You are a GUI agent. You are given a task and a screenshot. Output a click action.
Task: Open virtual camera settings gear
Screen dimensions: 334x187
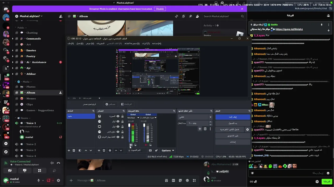click(247, 129)
